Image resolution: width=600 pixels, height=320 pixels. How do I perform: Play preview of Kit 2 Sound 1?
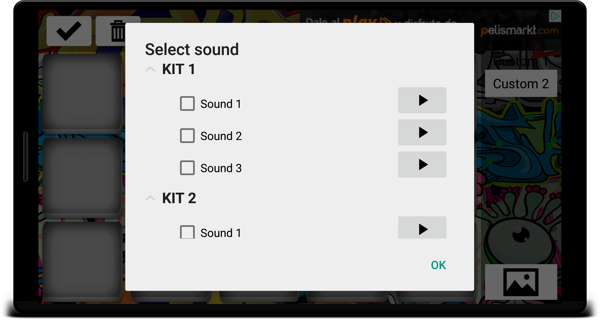pyautogui.click(x=422, y=228)
